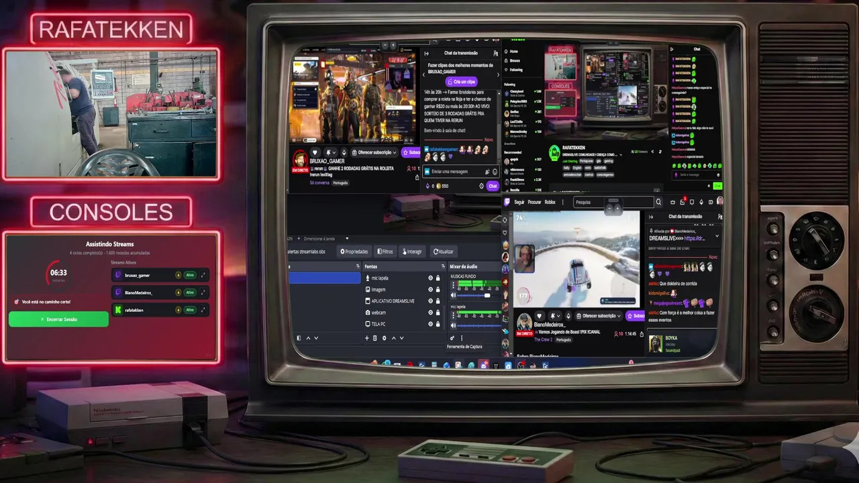The height and width of the screenshot is (483, 859).
Task: Click the Twitch logo in BianoMedeiros window
Action: [x=507, y=202]
